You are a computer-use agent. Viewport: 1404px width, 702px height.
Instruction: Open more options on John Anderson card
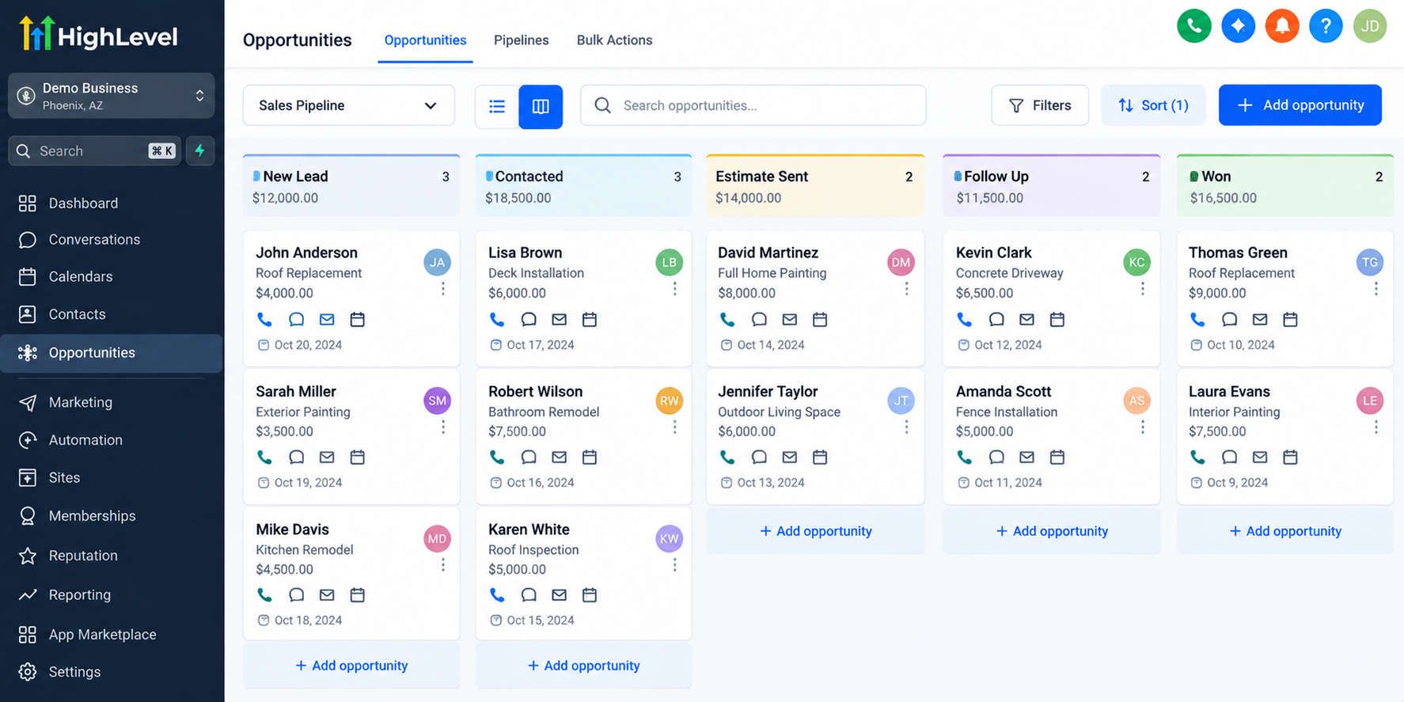point(443,289)
